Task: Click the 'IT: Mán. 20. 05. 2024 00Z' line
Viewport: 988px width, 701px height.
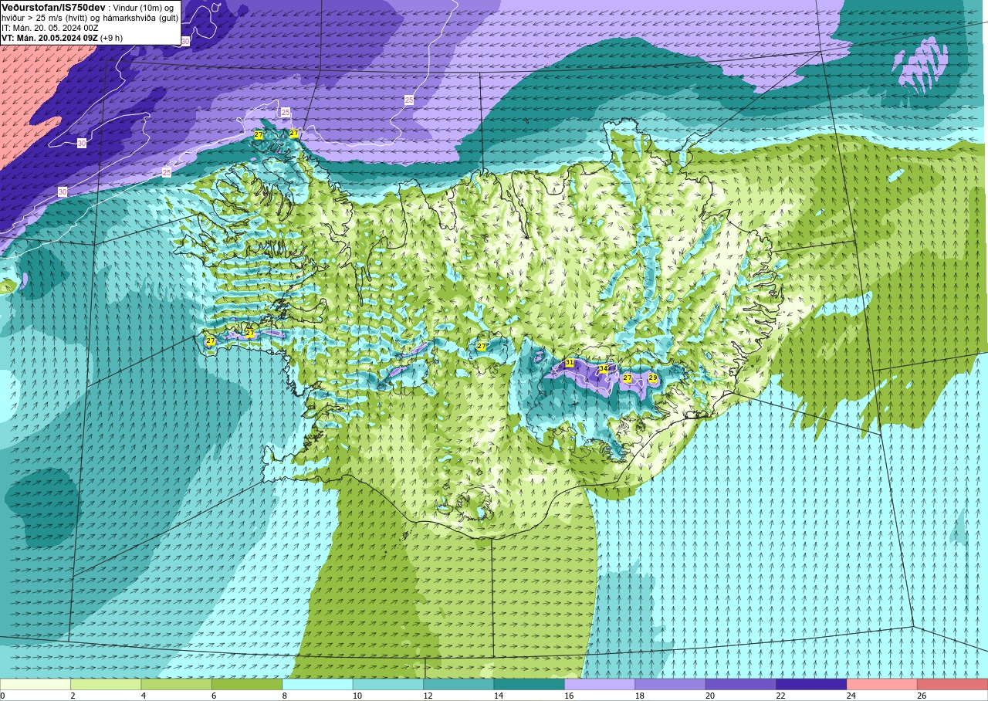Action: pyautogui.click(x=50, y=28)
